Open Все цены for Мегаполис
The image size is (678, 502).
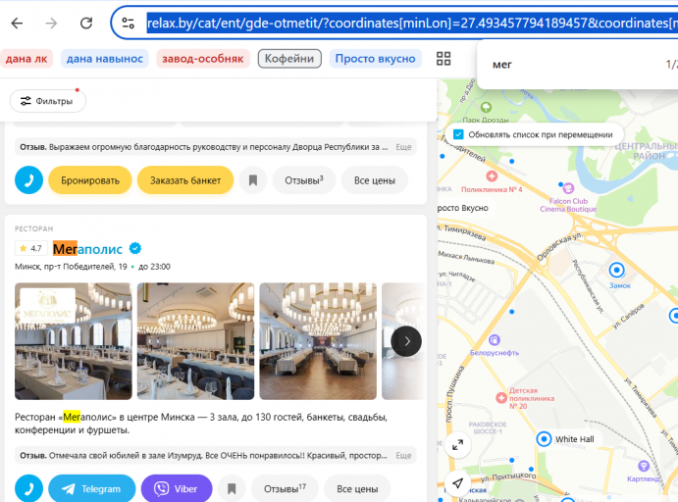click(x=357, y=488)
